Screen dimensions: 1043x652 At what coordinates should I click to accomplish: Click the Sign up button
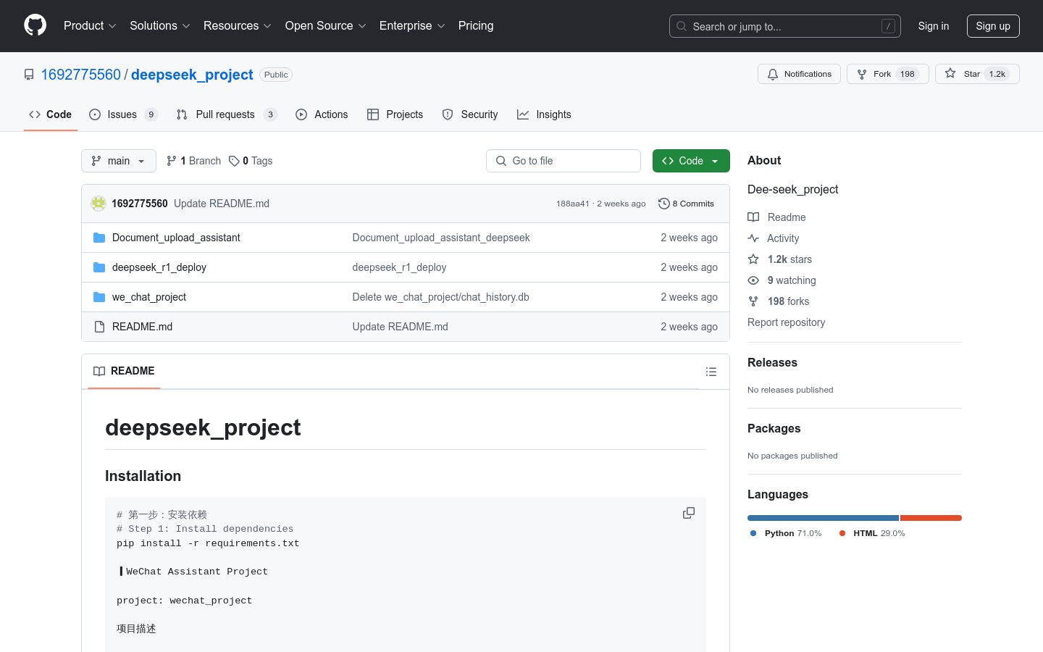(992, 26)
